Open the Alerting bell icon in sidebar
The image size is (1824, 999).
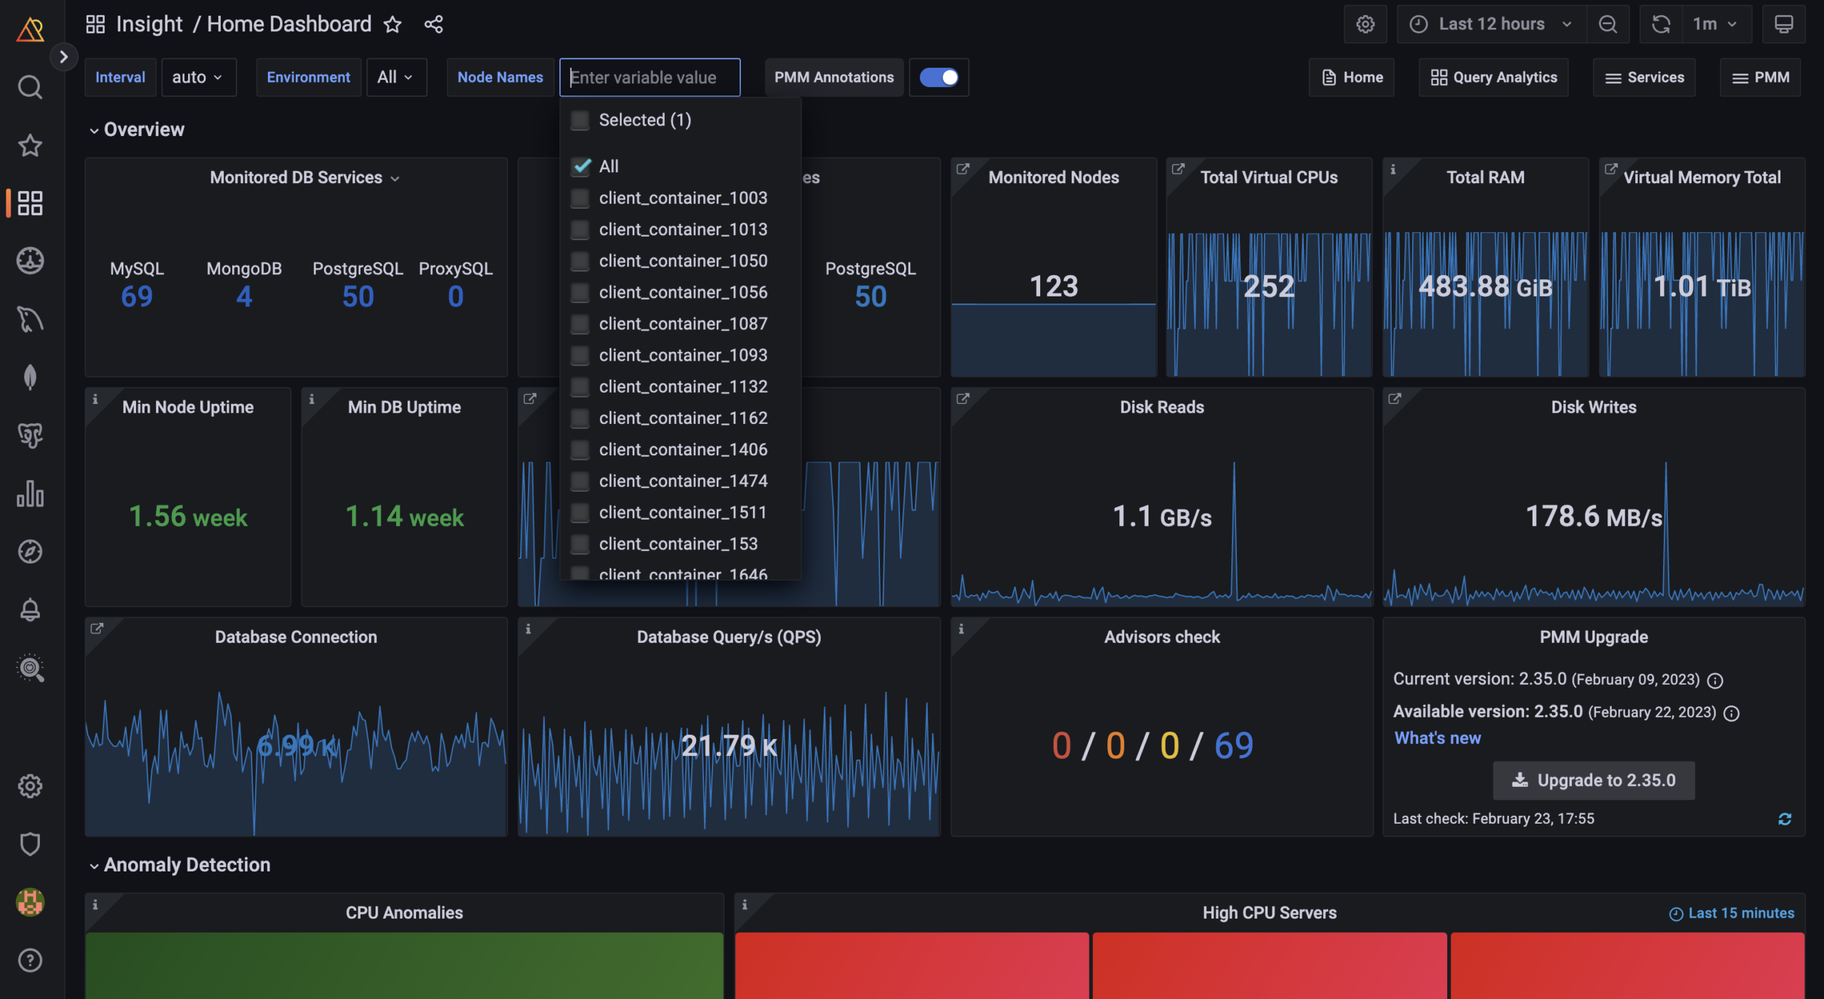tap(30, 609)
